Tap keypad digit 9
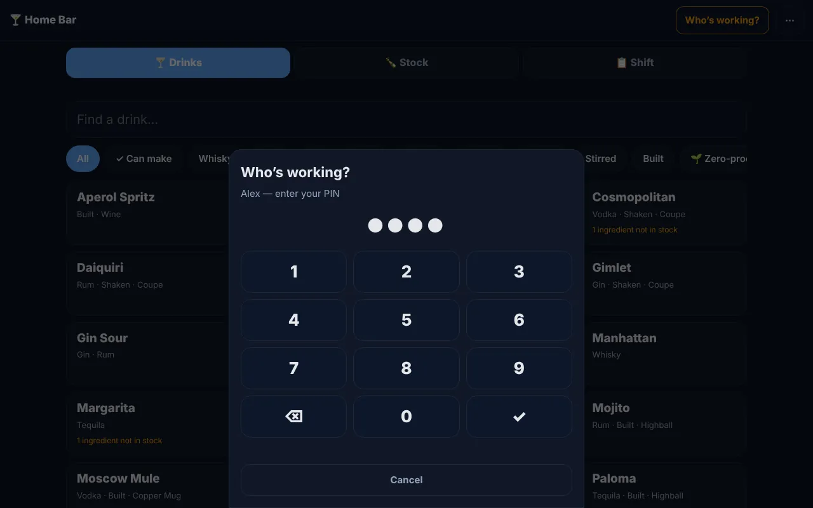The width and height of the screenshot is (813, 508). pyautogui.click(x=519, y=368)
